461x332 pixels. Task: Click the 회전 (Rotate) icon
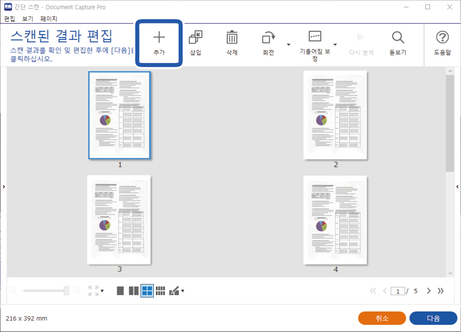[x=268, y=38]
